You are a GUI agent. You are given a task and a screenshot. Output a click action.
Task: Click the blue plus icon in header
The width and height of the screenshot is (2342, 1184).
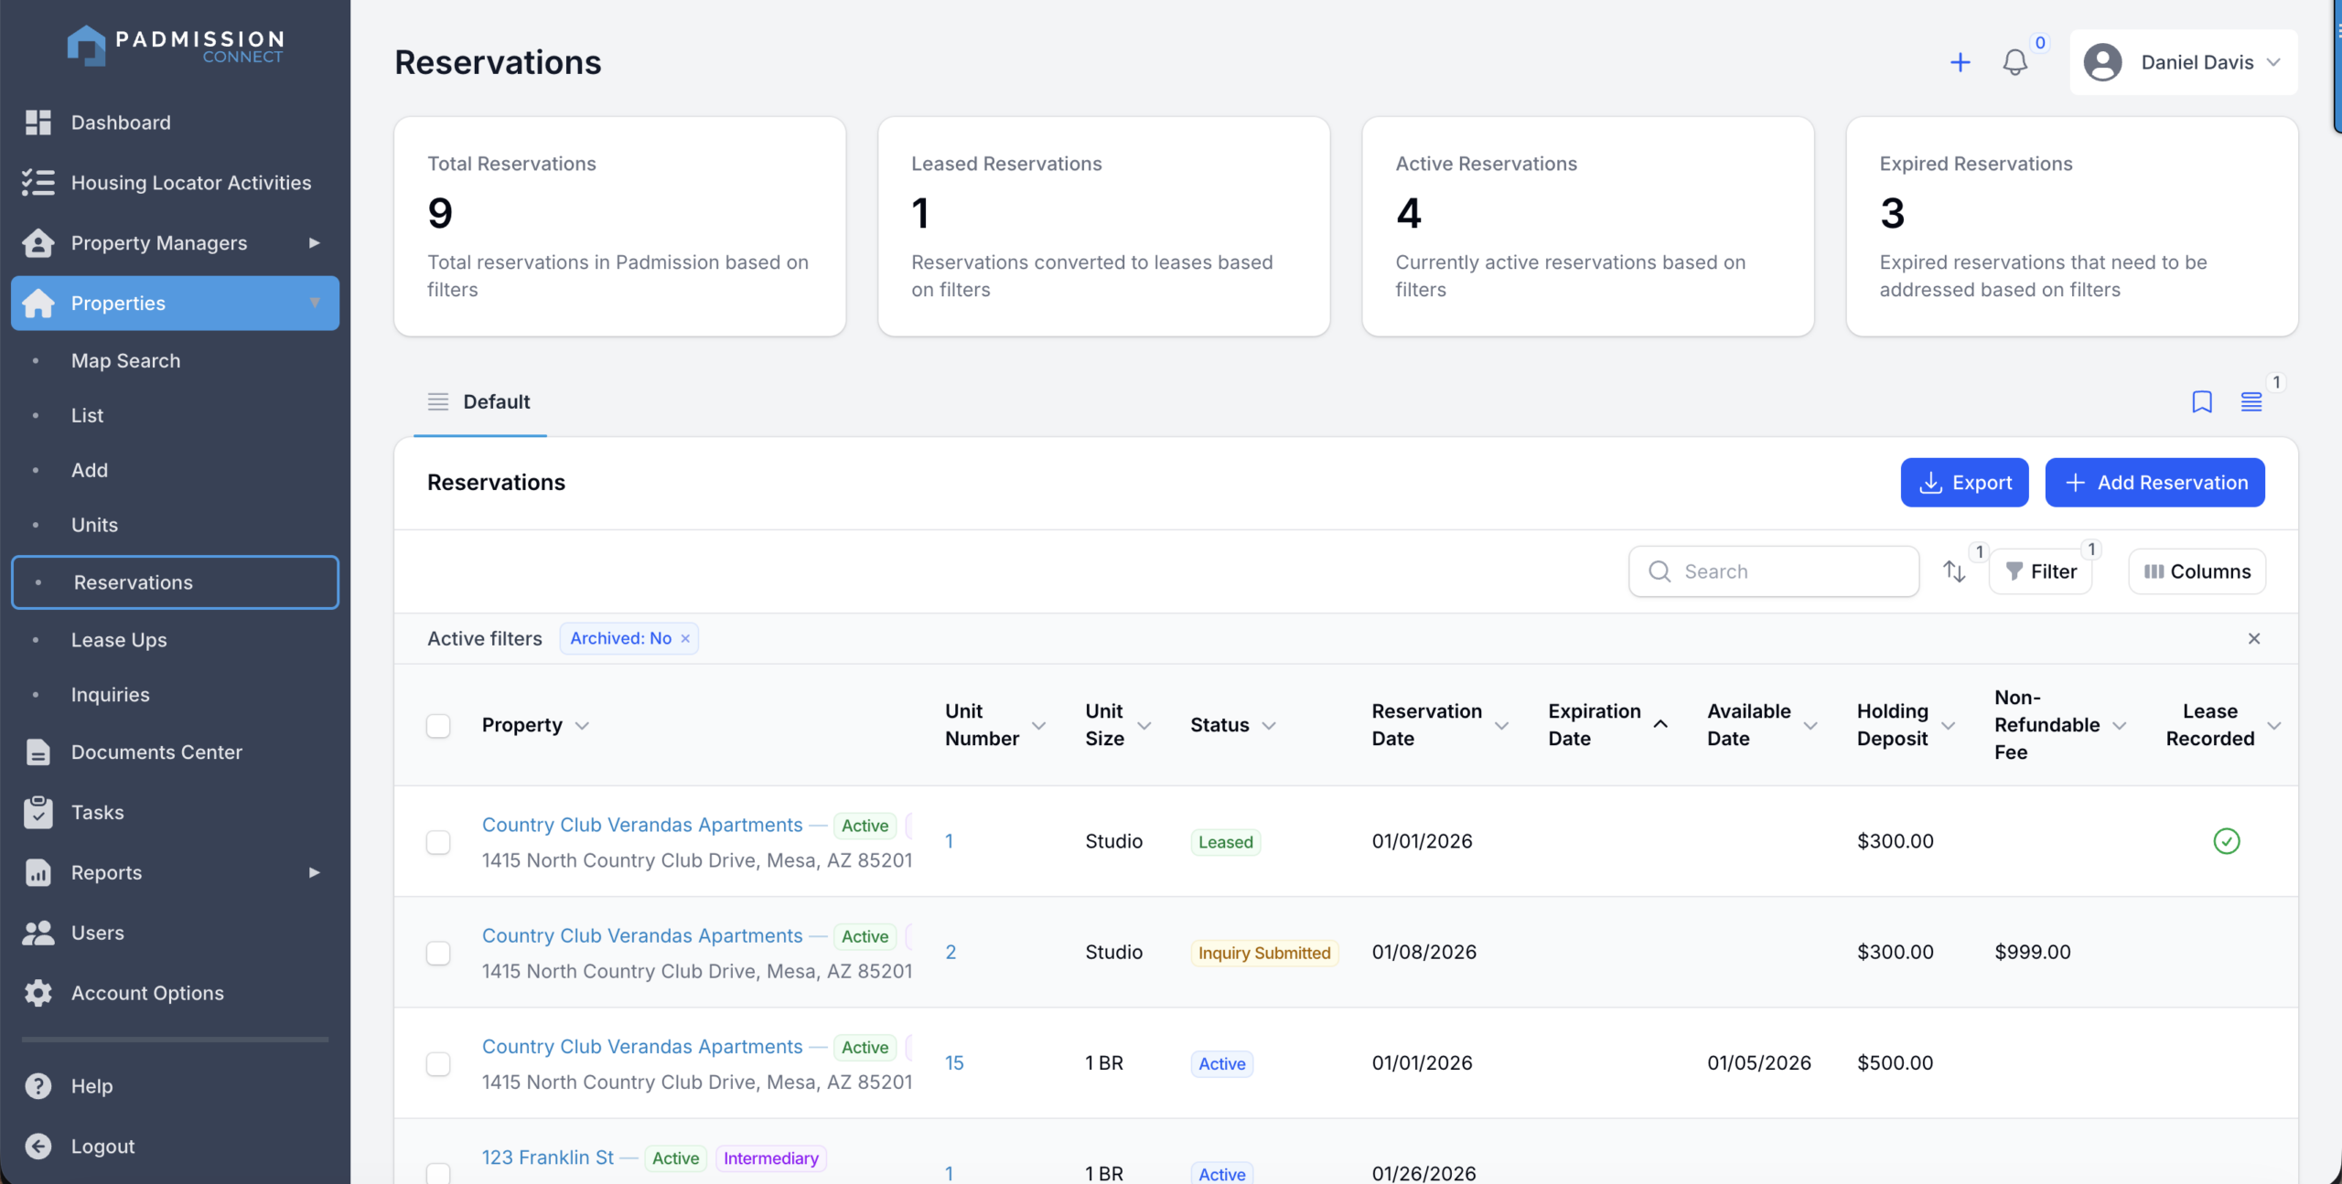[1960, 62]
